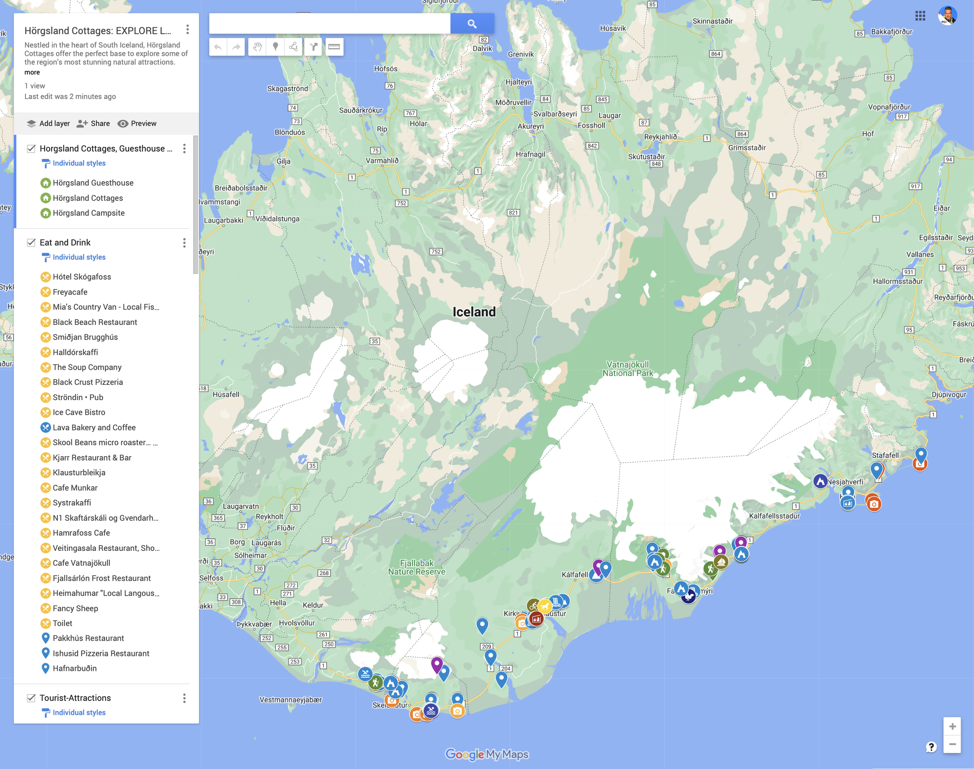
Task: Expand description with the more link
Action: (x=32, y=72)
